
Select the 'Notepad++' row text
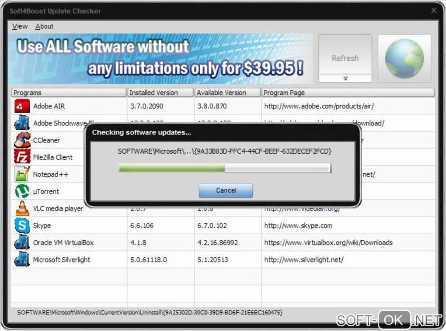(x=51, y=174)
